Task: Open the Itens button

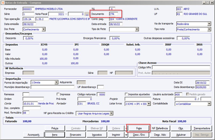Action: coord(55,135)
